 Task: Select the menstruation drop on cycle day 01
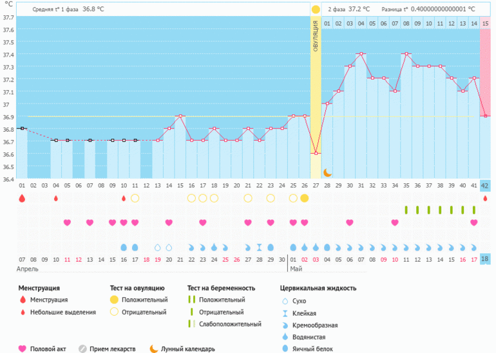point(22,199)
